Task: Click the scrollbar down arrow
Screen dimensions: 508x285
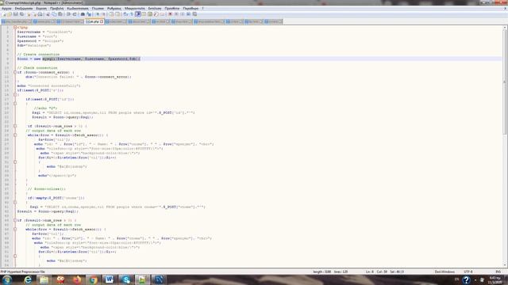Action: tap(505, 265)
